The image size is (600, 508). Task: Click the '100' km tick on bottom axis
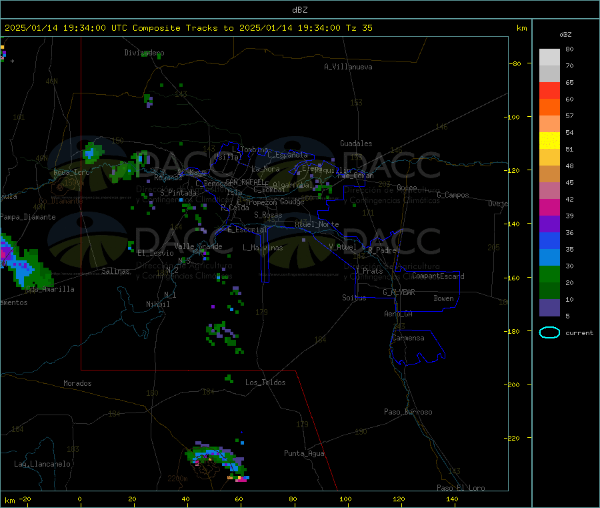[x=345, y=499]
